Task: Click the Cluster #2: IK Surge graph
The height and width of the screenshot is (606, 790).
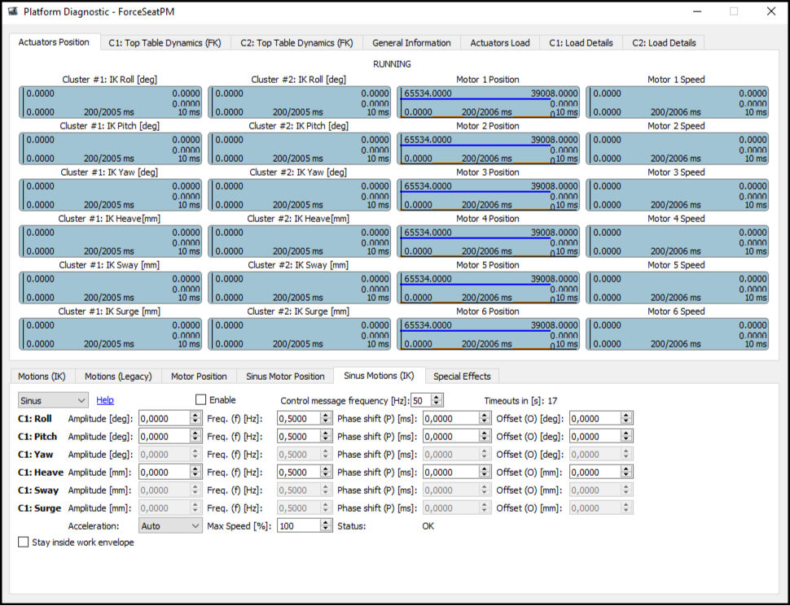Action: click(299, 334)
